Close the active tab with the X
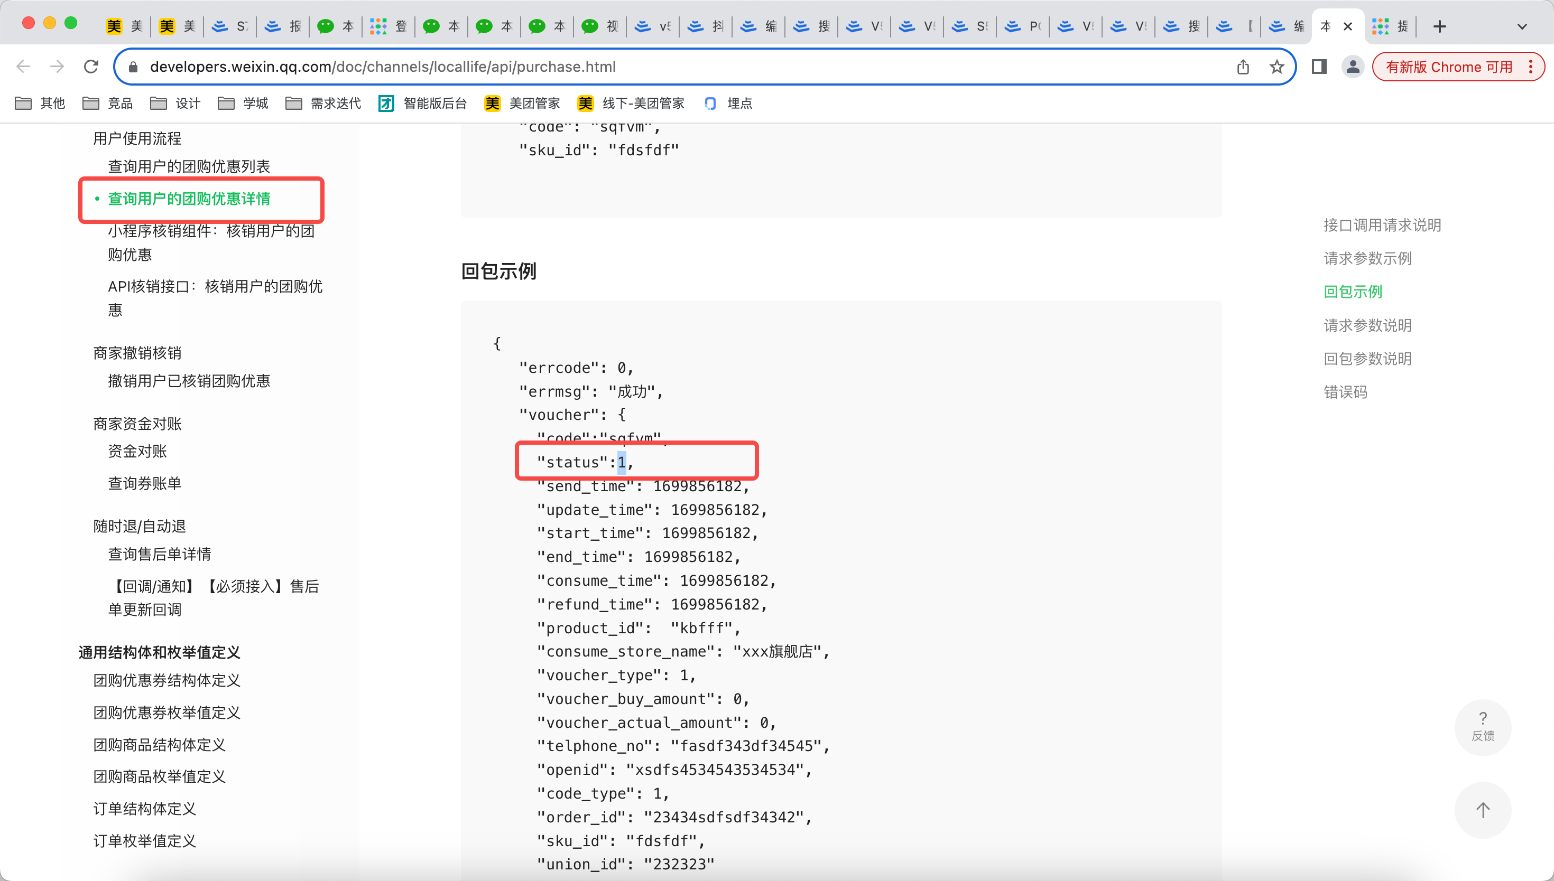Image resolution: width=1554 pixels, height=881 pixels. tap(1347, 26)
